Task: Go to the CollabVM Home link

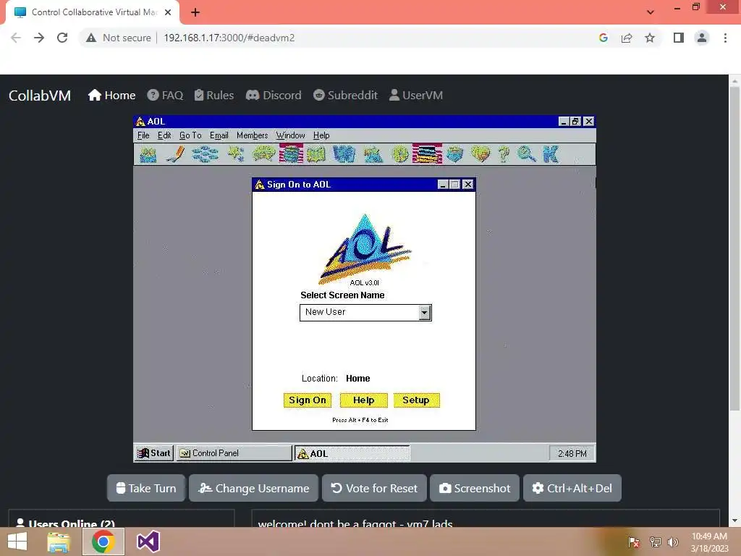Action: 111,96
